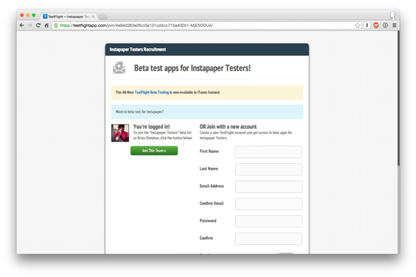416x277 pixels.
Task: Open the Chrome hamburger menu
Action: coord(394,25)
